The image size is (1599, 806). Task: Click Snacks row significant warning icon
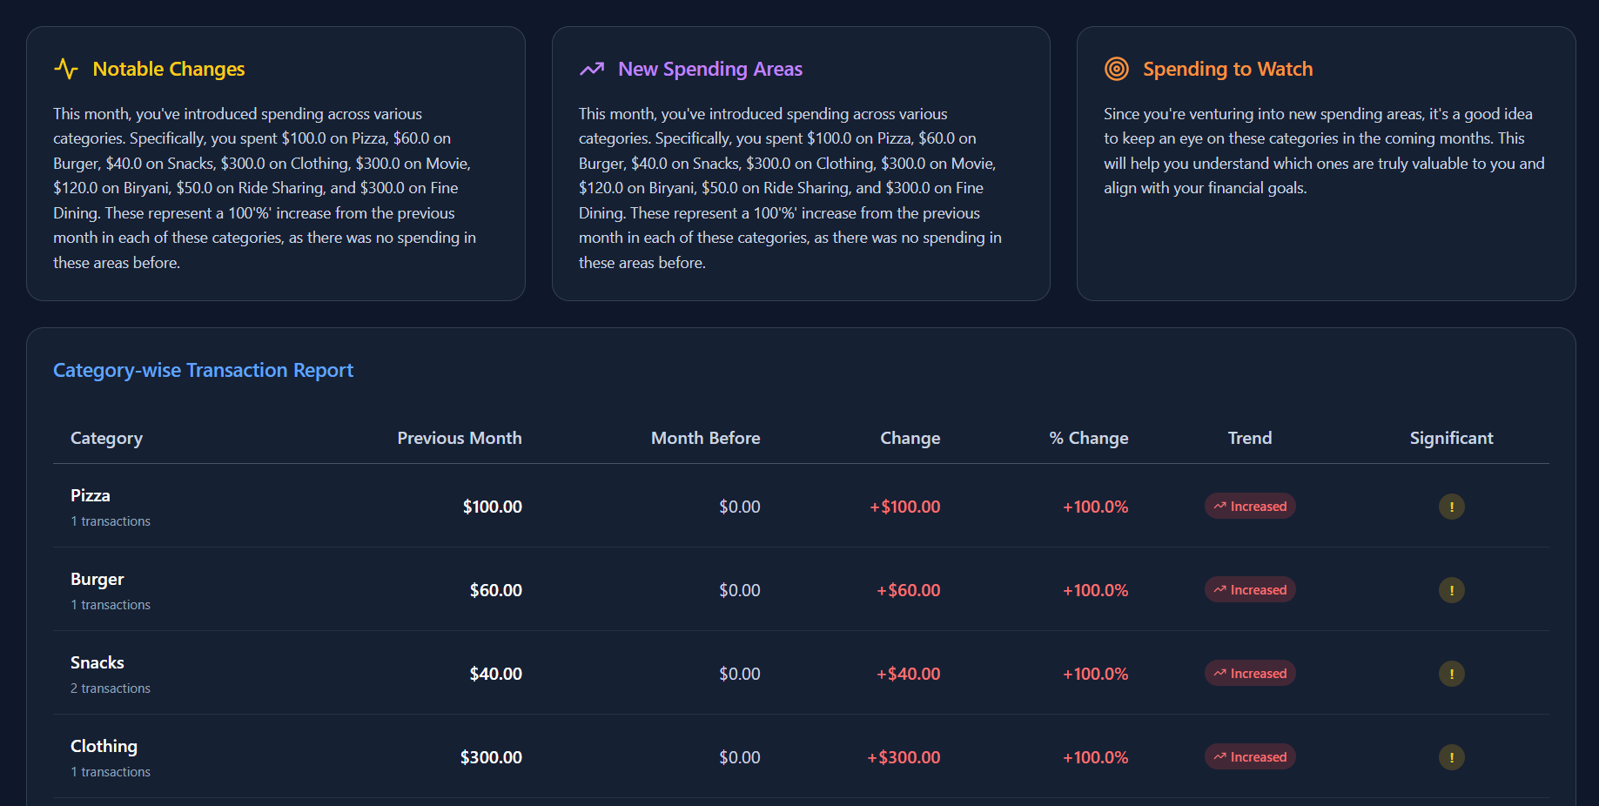(x=1451, y=674)
